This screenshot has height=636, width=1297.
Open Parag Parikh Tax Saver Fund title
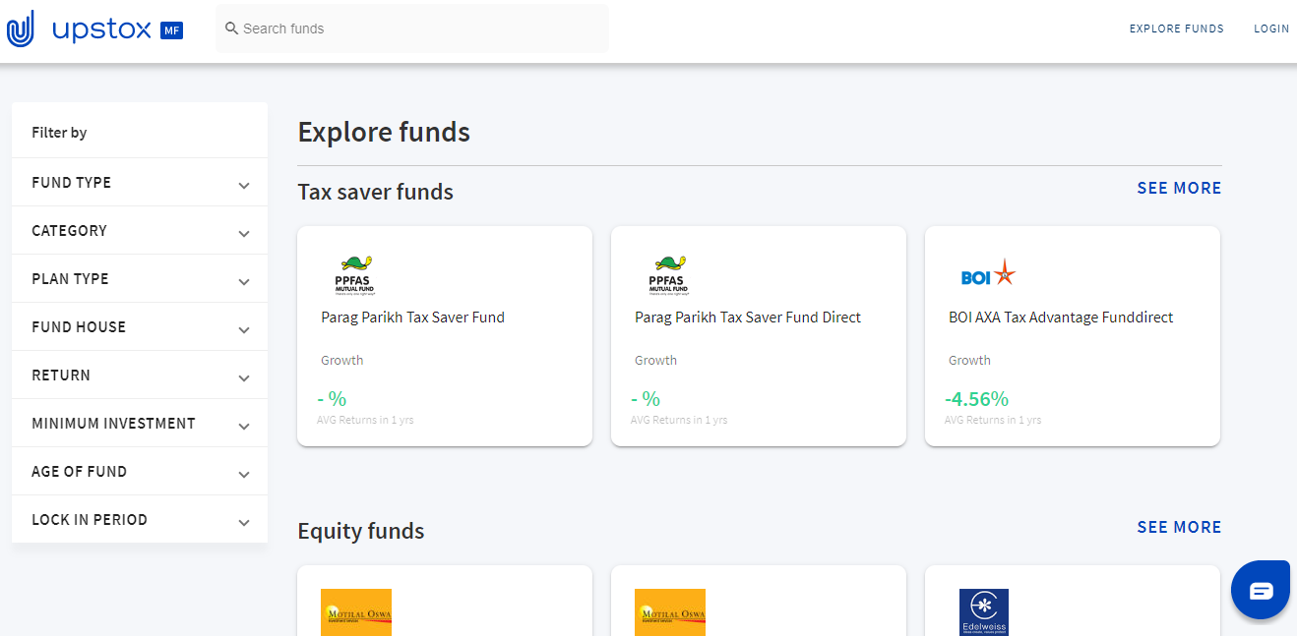tap(412, 318)
